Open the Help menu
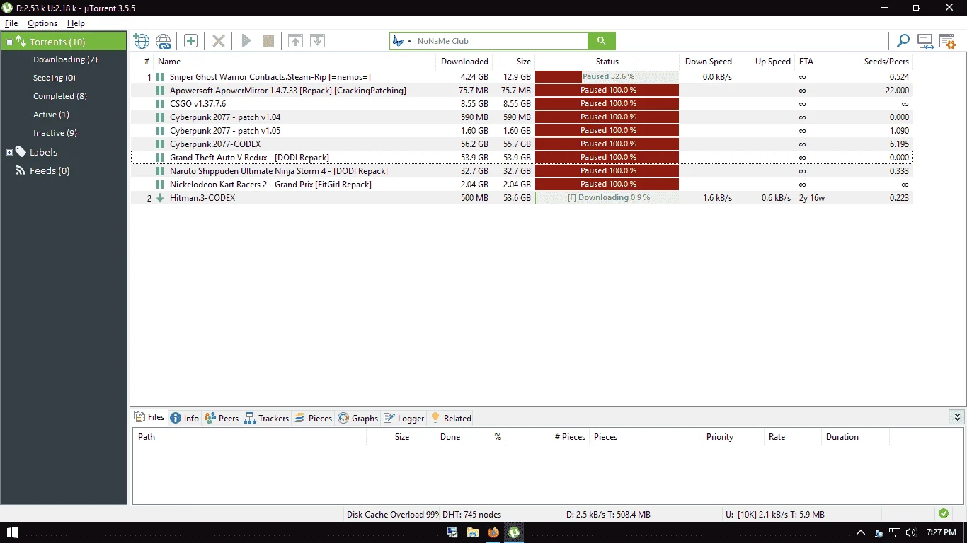Image resolution: width=967 pixels, height=543 pixels. [76, 23]
